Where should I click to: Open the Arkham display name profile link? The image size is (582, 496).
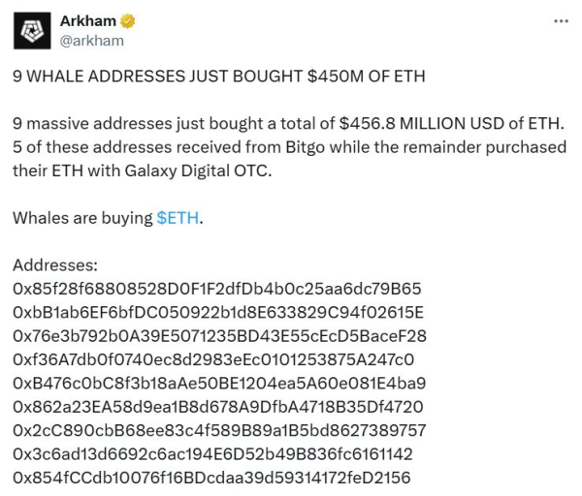[86, 21]
